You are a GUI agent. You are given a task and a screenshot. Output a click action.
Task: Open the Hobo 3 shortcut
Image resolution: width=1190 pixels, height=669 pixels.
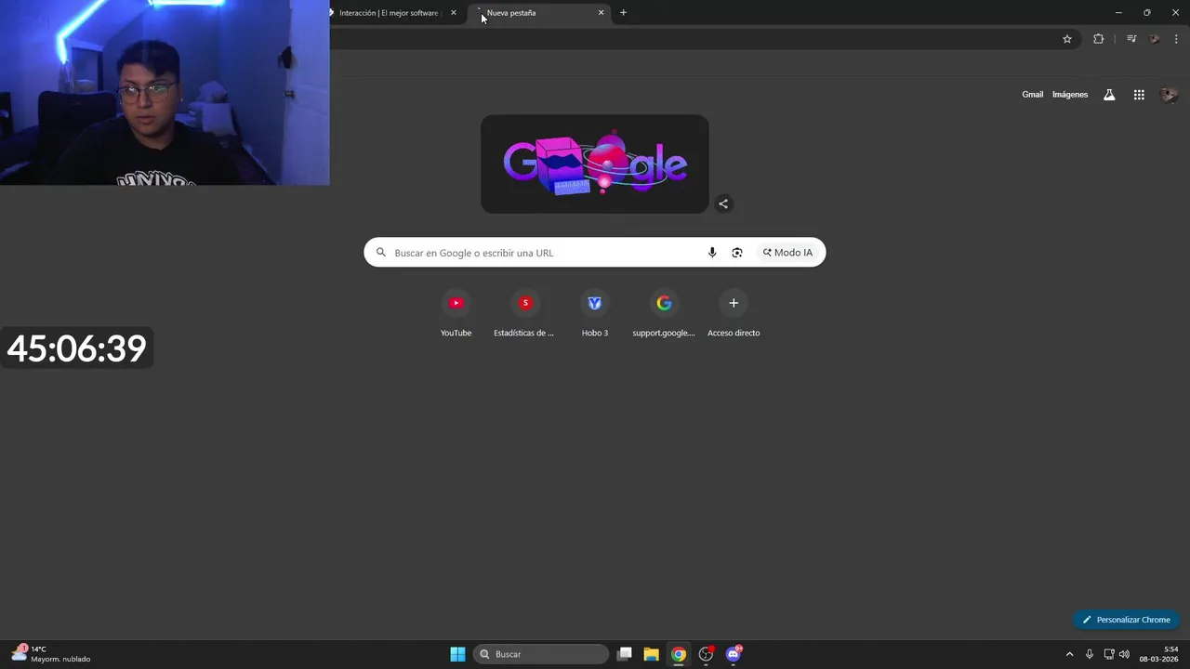coord(595,314)
